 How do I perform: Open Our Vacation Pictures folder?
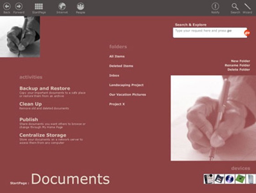pos(128,94)
